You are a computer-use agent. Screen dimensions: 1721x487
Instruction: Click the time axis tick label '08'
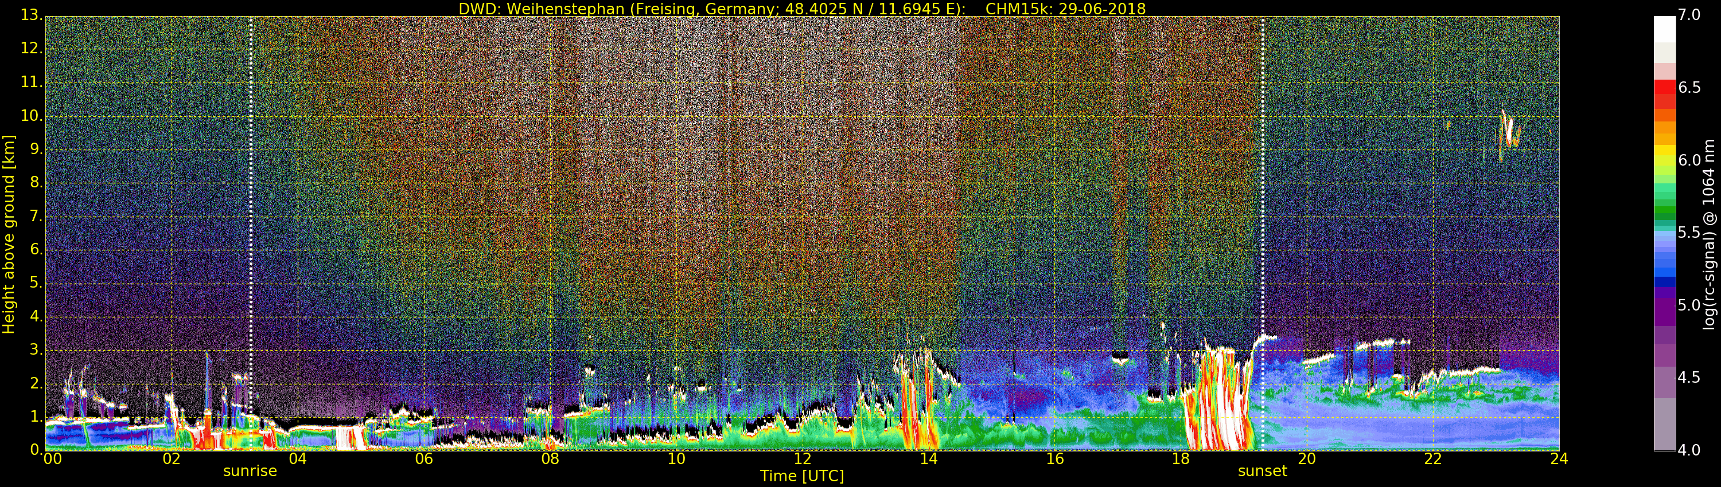click(550, 459)
